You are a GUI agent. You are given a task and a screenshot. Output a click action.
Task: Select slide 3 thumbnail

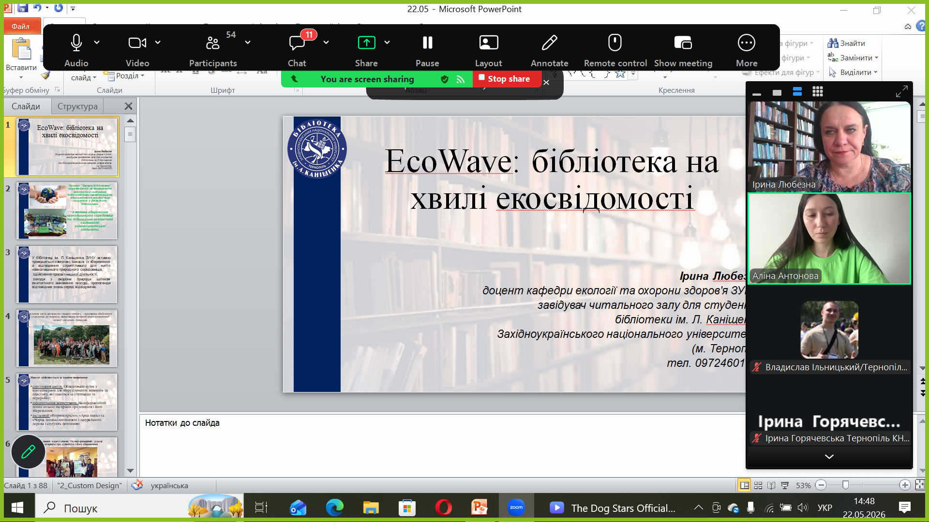[x=67, y=275]
